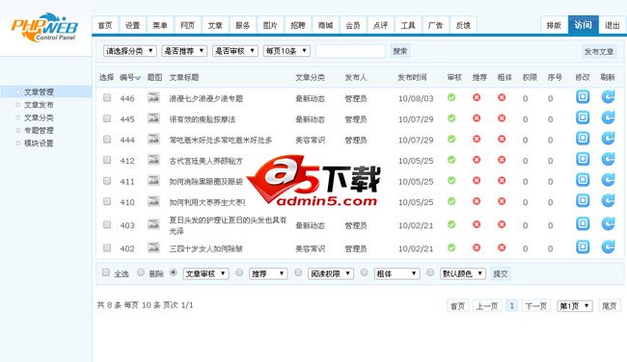This screenshot has height=362, width=627.
Task: Click the sort arrow next to 编号
Action: (x=138, y=78)
